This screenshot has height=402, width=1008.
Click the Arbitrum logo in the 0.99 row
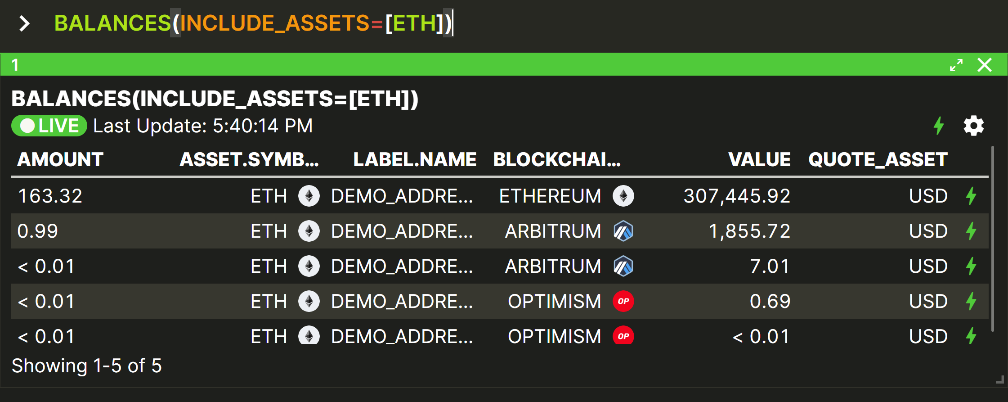(x=623, y=231)
